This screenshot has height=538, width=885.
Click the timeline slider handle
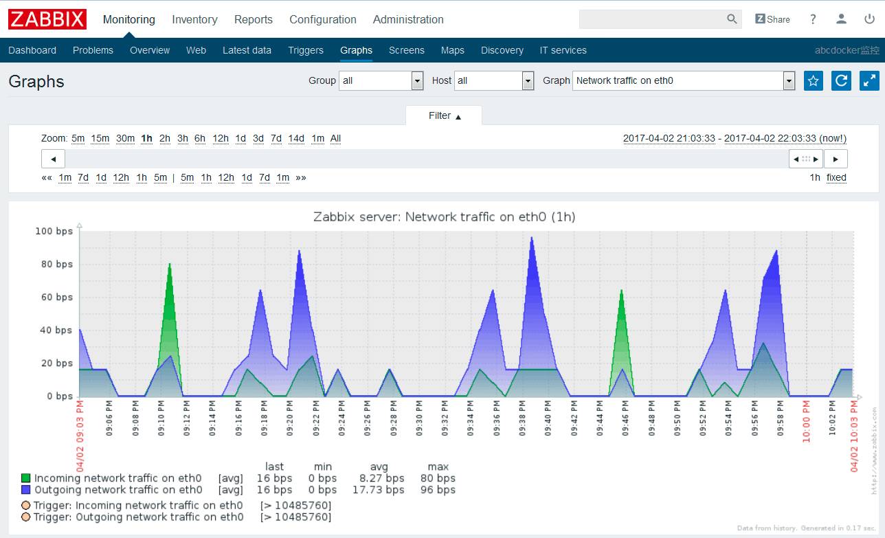click(x=806, y=159)
